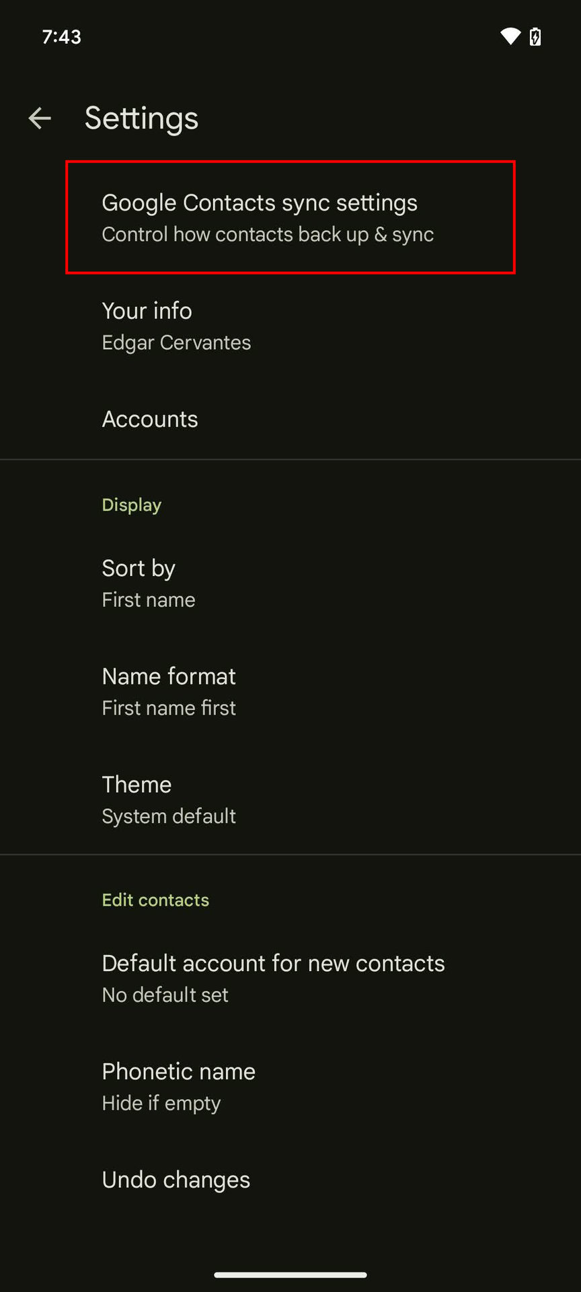Image resolution: width=581 pixels, height=1292 pixels.
Task: Tap the battery charging icon
Action: [x=535, y=36]
